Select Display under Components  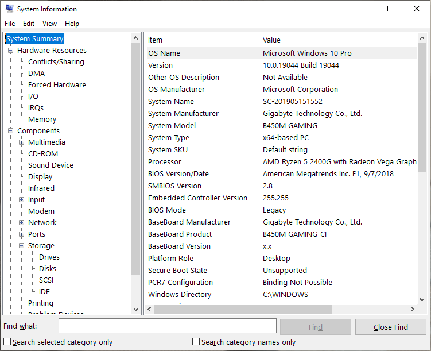40,177
